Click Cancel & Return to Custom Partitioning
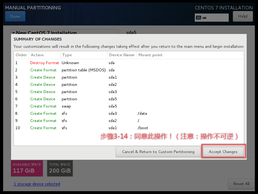Viewport: 258px width, 194px height. (158, 152)
